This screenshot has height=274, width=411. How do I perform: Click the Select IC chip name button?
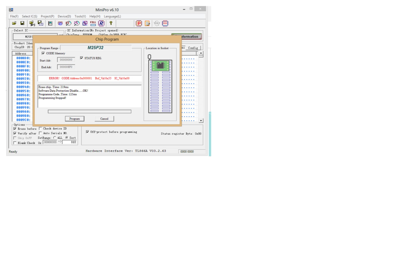point(35,37)
